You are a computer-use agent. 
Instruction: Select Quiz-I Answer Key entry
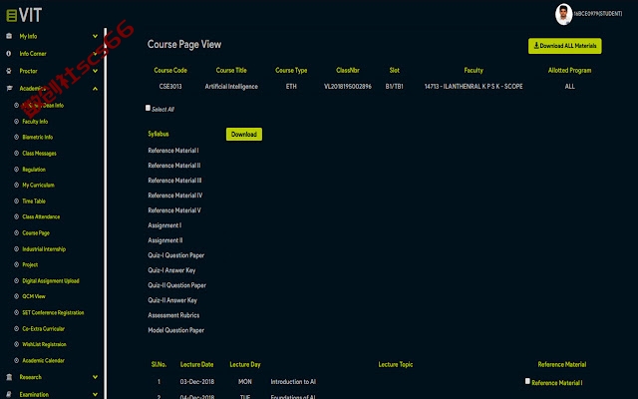(171, 270)
